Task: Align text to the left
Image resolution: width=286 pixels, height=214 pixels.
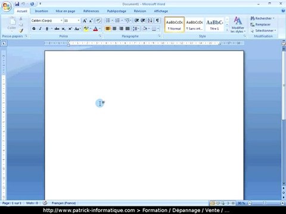Action: pos(108,29)
